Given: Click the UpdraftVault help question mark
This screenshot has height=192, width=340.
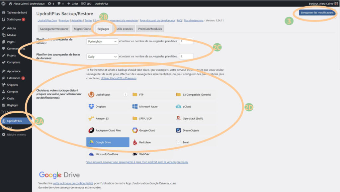Looking at the screenshot, I should 125,95.
